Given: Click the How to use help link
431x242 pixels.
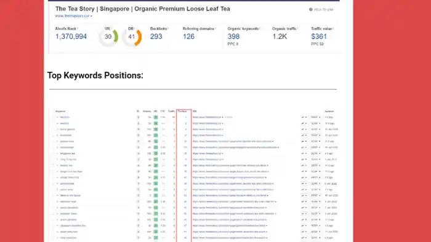Looking at the screenshot, I should pyautogui.click(x=323, y=10).
